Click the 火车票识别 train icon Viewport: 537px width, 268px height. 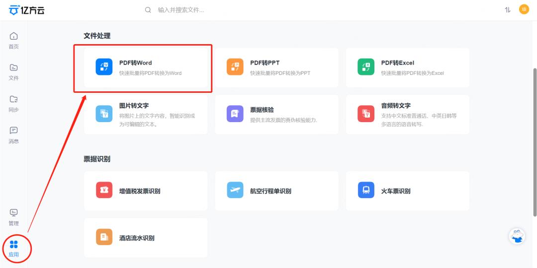[x=366, y=190]
